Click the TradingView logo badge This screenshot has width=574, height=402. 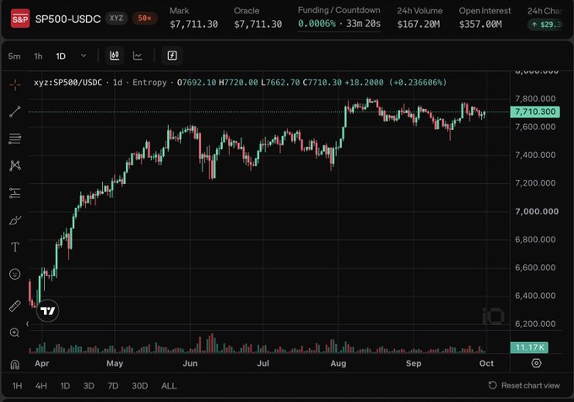47,311
